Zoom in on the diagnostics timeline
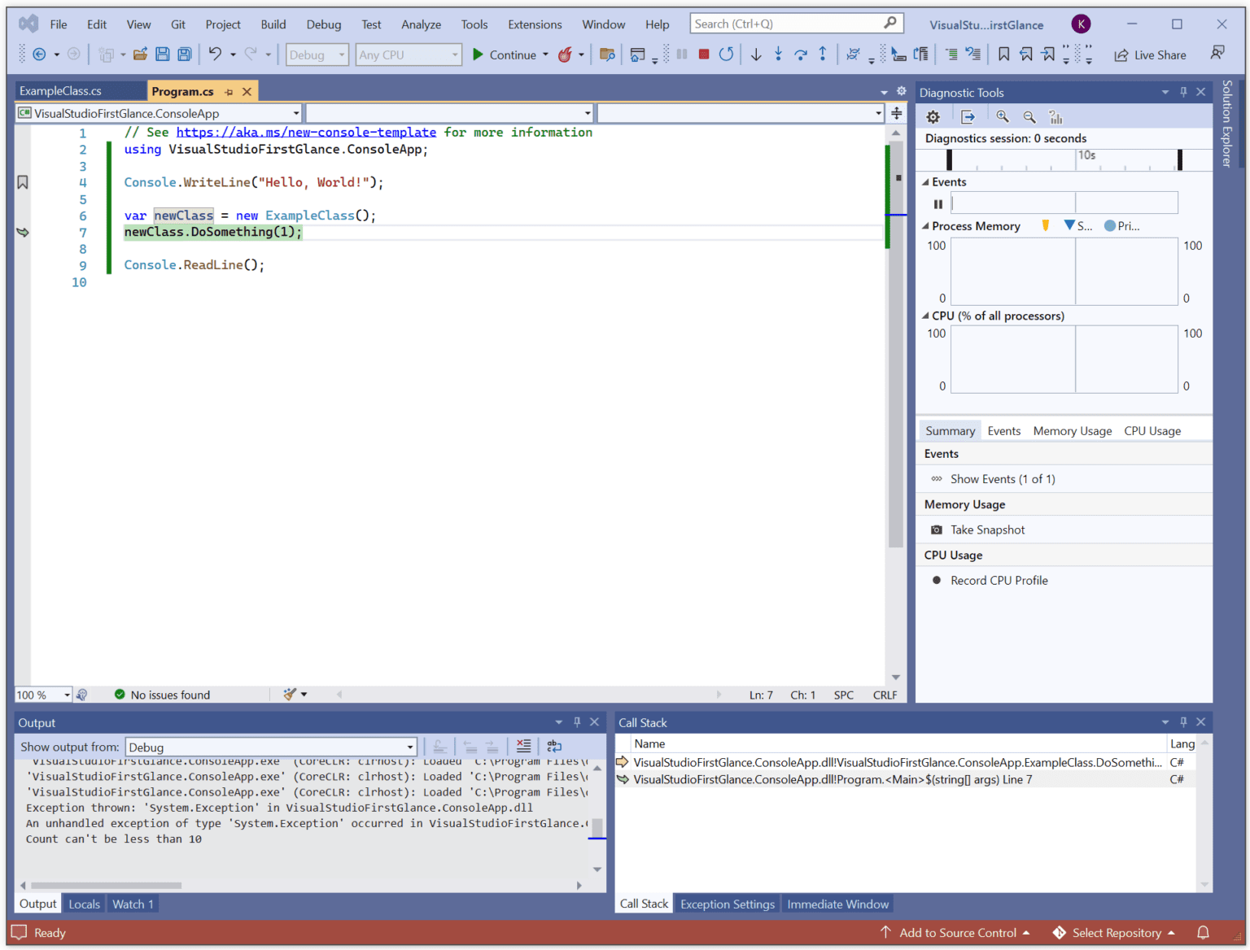Screen dimensions: 1250x950 point(1002,115)
